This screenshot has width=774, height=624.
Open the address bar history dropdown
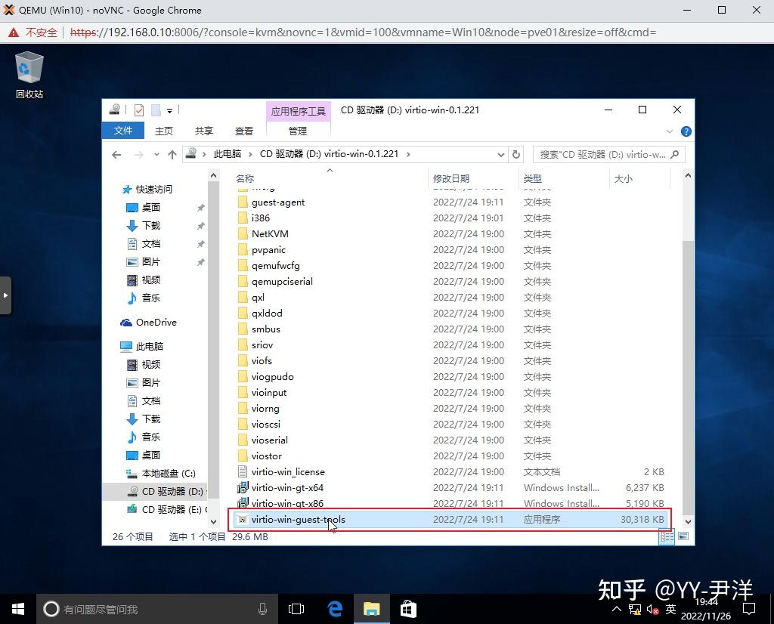500,155
